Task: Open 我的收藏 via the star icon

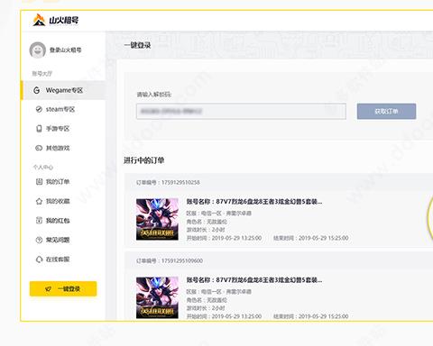Action: coord(39,201)
